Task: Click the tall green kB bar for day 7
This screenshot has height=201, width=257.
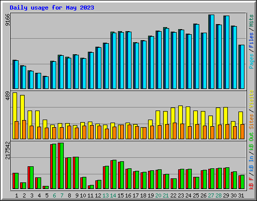Action: point(62,166)
